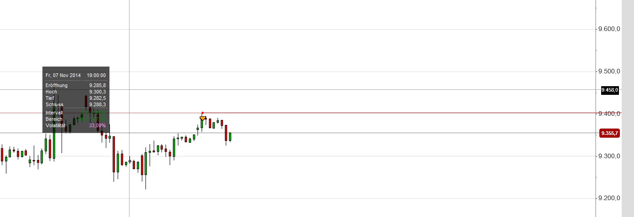This screenshot has height=217, width=634.
Task: Click the Schluss value 9.288,3 in tooltip
Action: pos(98,104)
